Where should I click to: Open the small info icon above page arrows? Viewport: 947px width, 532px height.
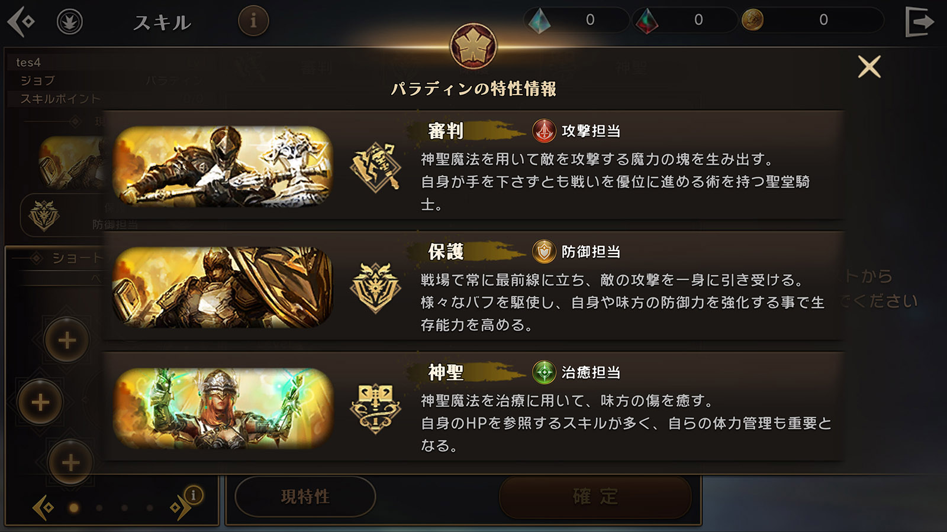click(x=194, y=495)
